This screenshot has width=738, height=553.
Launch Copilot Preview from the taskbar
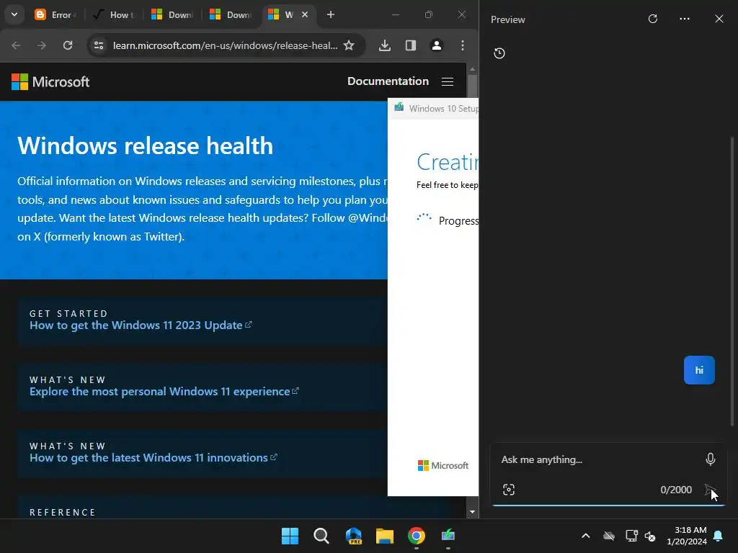coord(353,536)
